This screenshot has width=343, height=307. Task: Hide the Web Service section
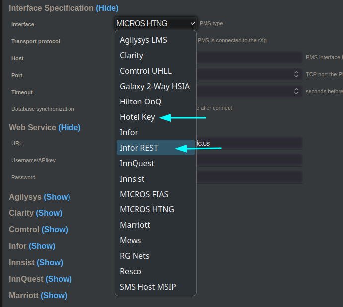pyautogui.click(x=69, y=127)
